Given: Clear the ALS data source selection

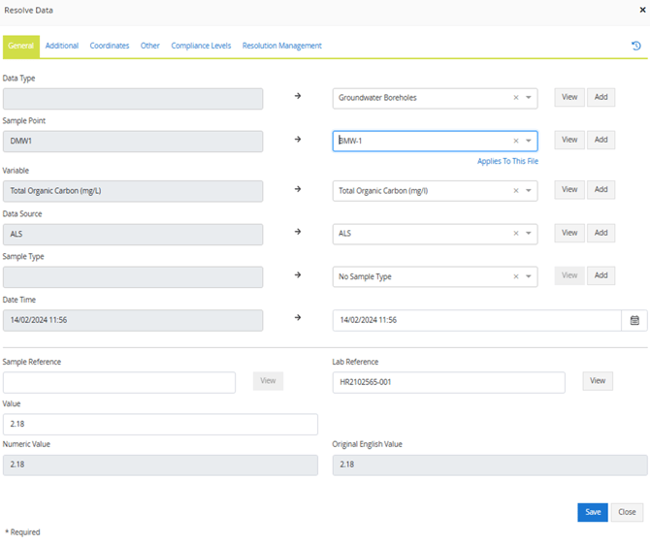Looking at the screenshot, I should coord(515,234).
